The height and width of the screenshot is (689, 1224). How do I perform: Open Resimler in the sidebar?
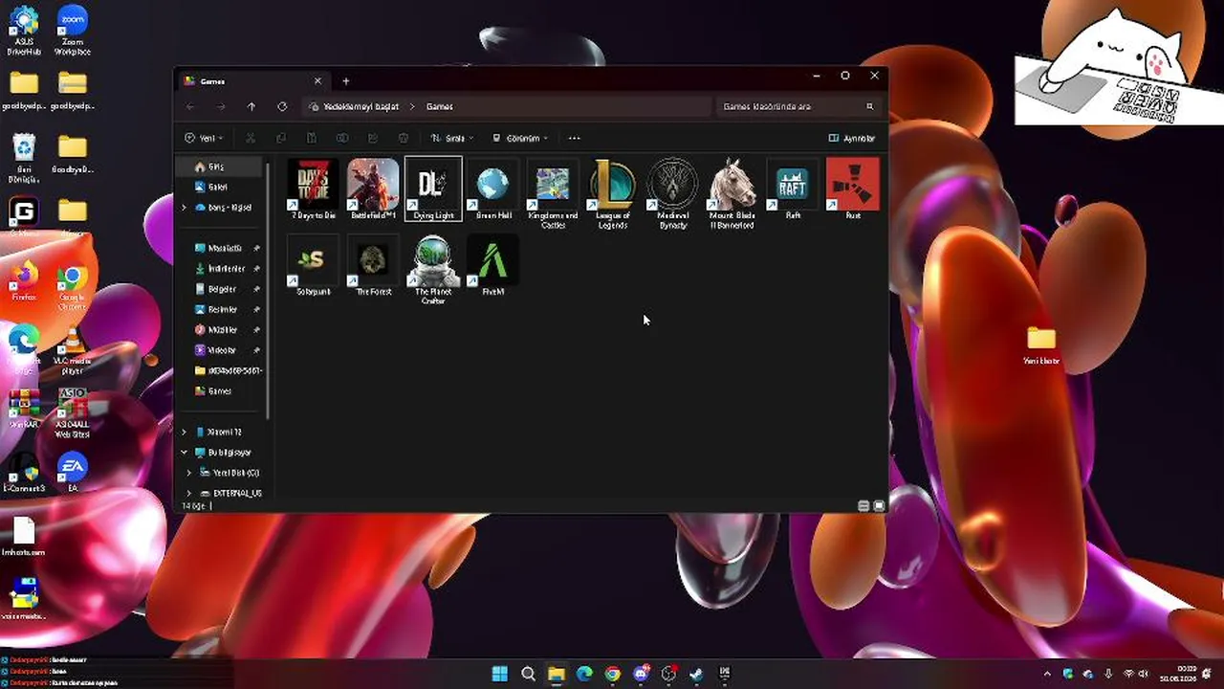[224, 309]
